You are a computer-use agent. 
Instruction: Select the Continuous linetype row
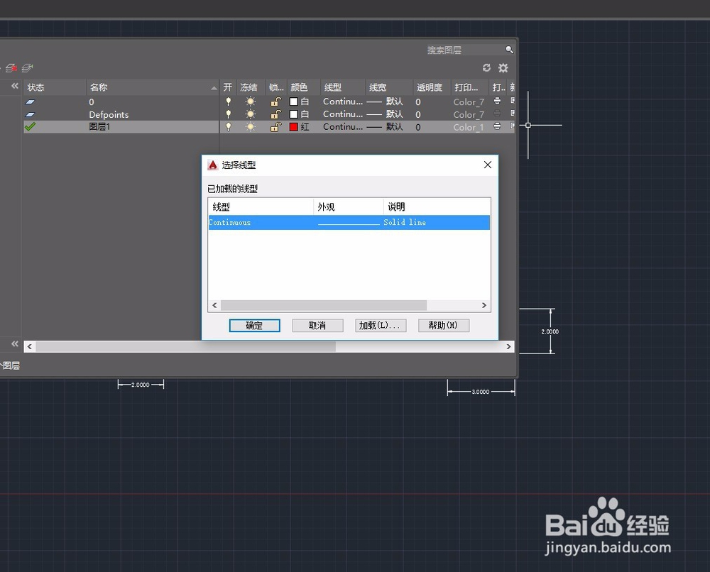point(349,222)
